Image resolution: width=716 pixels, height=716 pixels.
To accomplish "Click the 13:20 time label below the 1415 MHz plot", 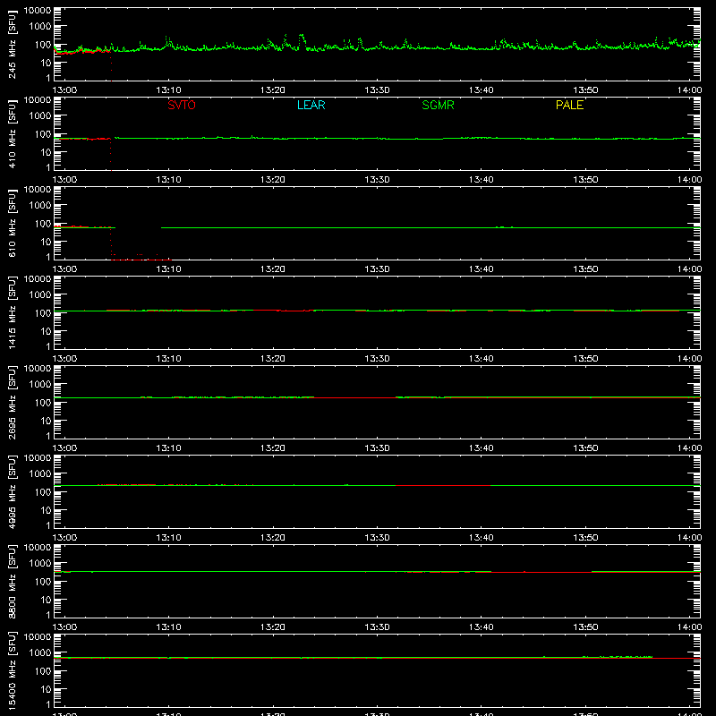I will 273,359.
